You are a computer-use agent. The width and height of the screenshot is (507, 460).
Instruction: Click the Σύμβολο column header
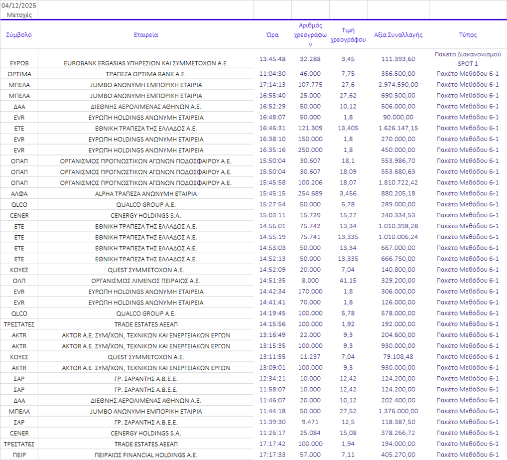19,35
